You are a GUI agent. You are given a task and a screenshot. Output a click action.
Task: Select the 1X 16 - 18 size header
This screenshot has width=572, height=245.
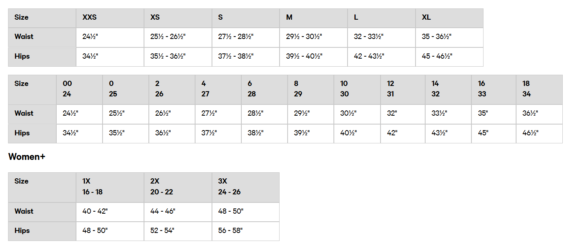[x=110, y=187]
